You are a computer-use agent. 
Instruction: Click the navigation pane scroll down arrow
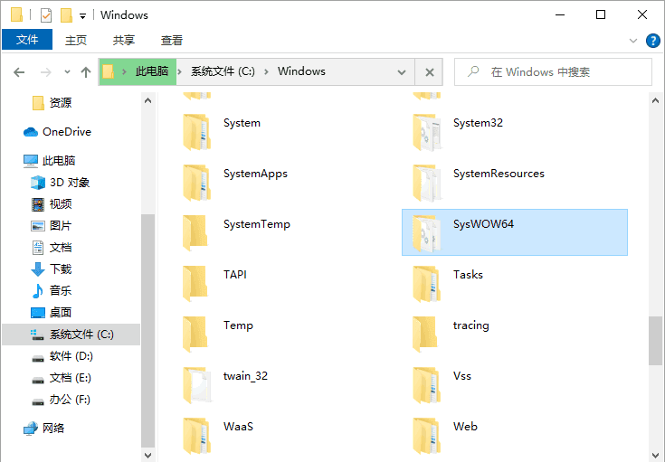click(147, 456)
